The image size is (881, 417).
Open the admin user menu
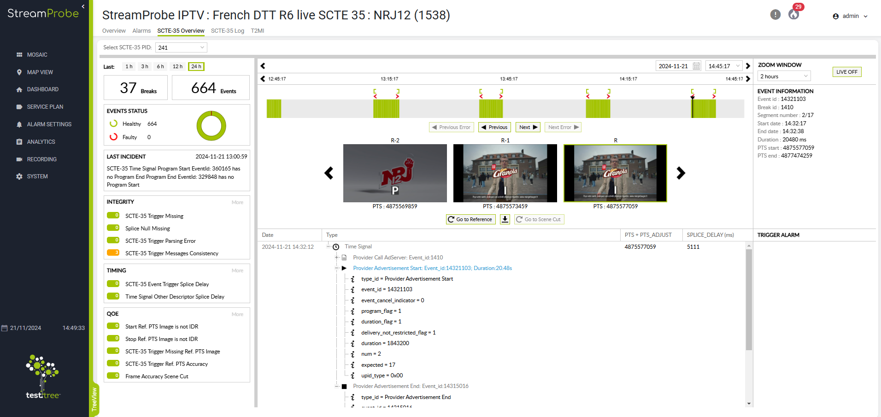pyautogui.click(x=850, y=16)
